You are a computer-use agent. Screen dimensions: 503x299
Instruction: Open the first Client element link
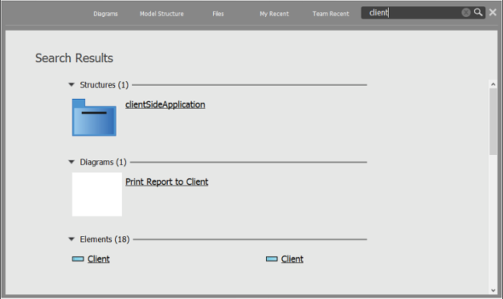[98, 259]
